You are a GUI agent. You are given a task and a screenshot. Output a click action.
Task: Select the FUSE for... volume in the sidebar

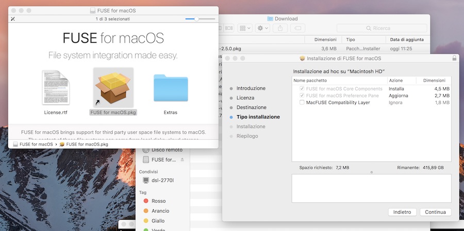(x=163, y=159)
